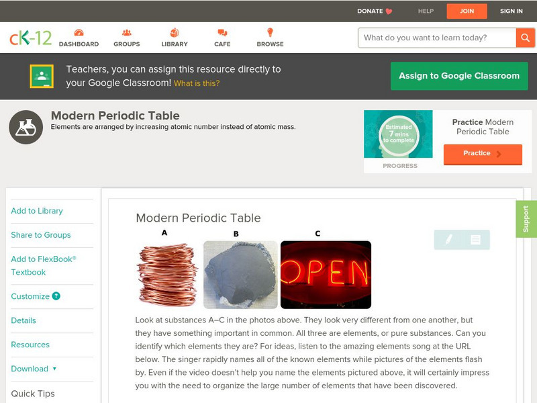537x403 pixels.
Task: Click the CK-12 logo
Action: 30,38
